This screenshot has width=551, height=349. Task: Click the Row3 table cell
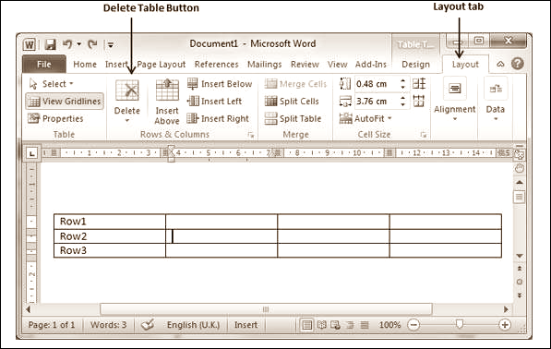point(110,250)
